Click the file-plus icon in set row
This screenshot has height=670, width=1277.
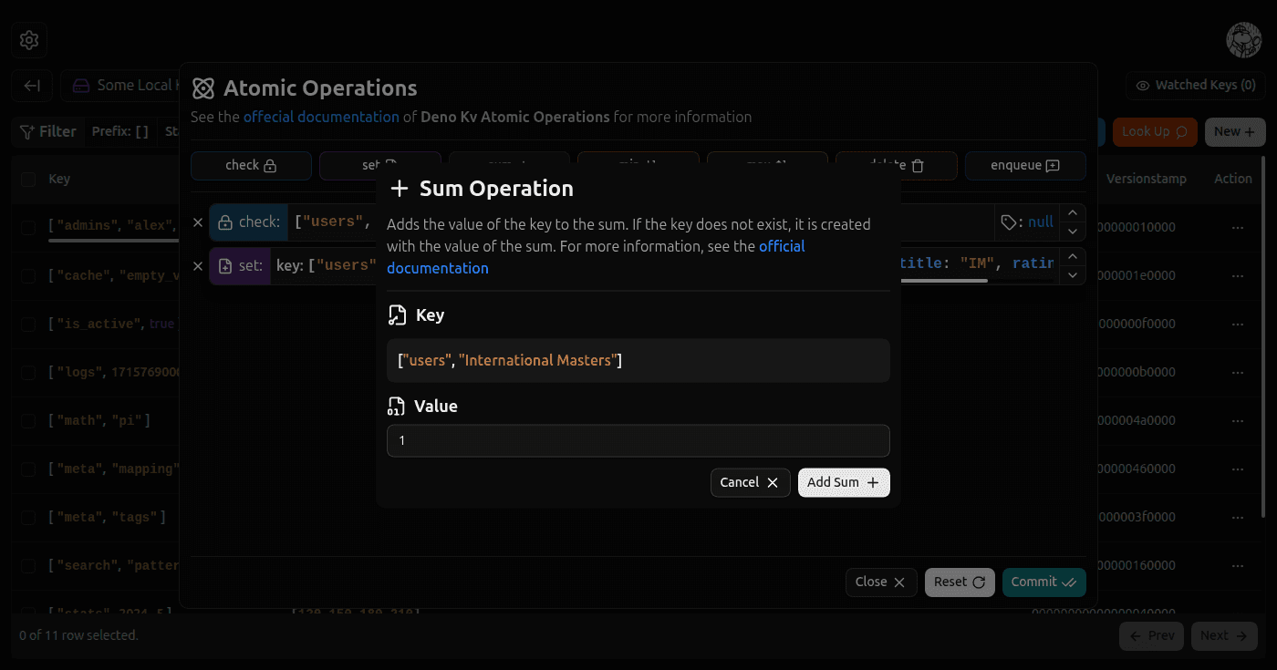(x=226, y=266)
